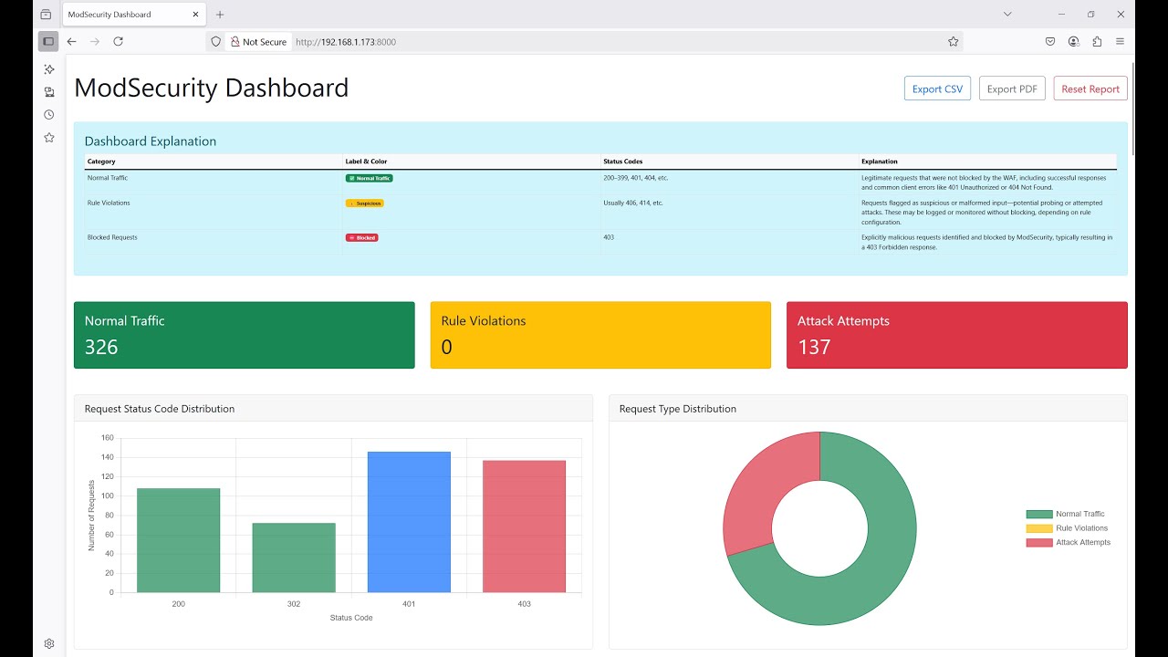Open the Firefox account icon

(1074, 41)
